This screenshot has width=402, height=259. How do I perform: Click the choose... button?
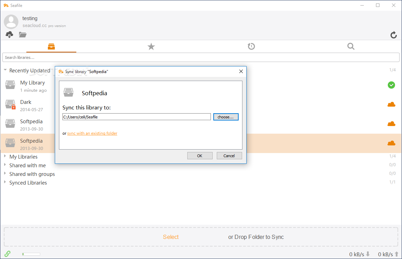[225, 117]
